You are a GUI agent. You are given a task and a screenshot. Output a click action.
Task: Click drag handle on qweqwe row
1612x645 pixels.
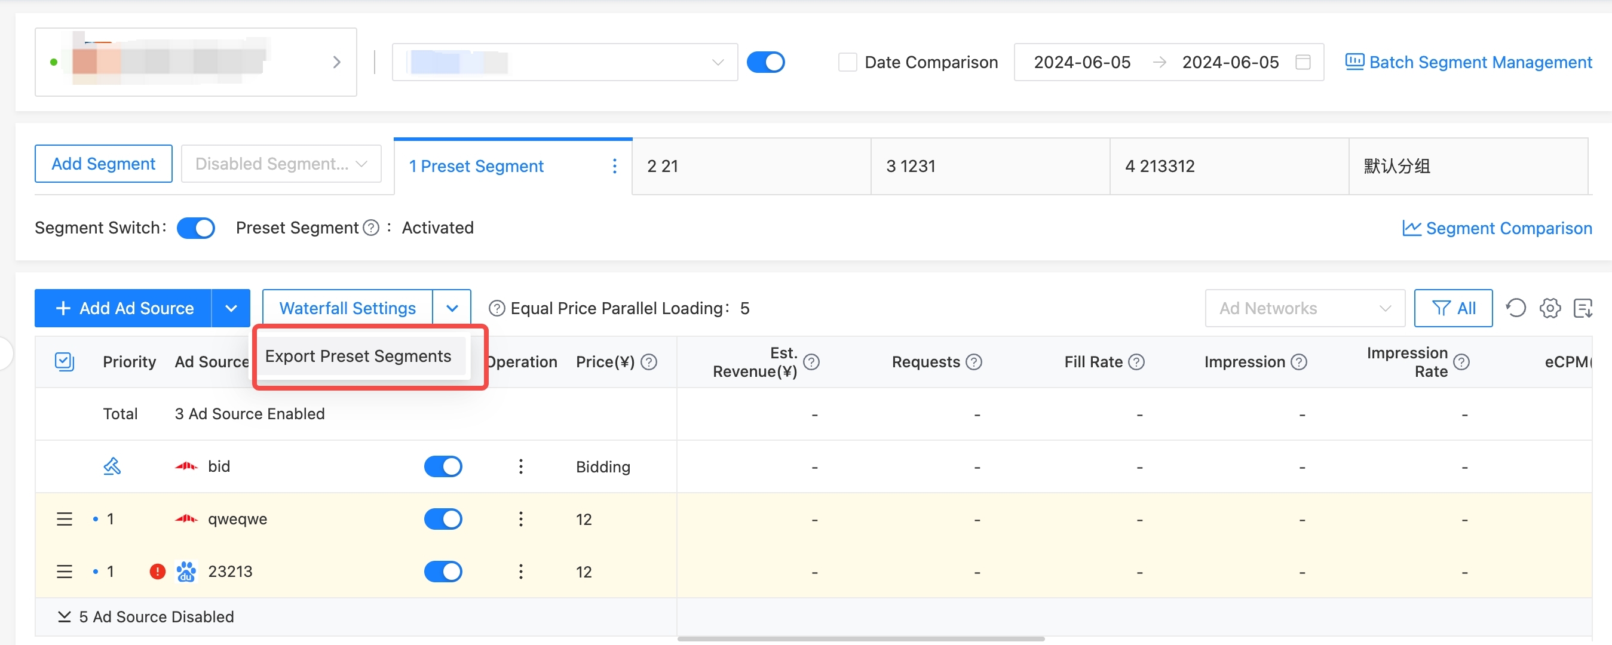pyautogui.click(x=65, y=518)
